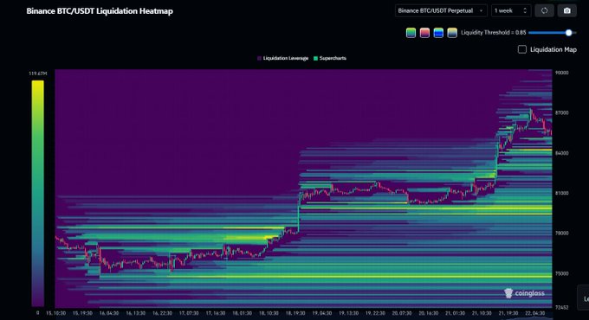589x320 pixels.
Task: Click the 20, 07:30 time axis label
Action: (x=402, y=313)
